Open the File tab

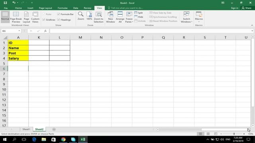(x=6, y=8)
